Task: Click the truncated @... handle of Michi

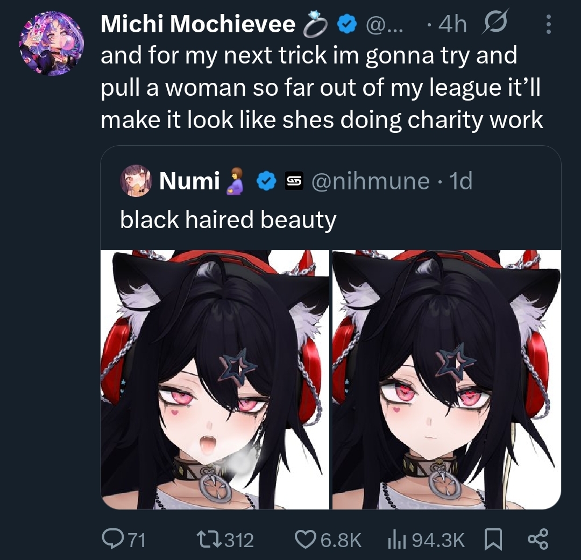Action: pyautogui.click(x=384, y=24)
